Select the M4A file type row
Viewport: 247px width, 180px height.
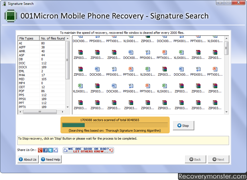[42, 75]
